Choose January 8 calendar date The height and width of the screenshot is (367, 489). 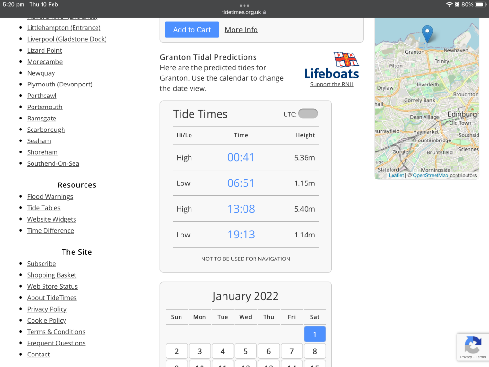315,351
